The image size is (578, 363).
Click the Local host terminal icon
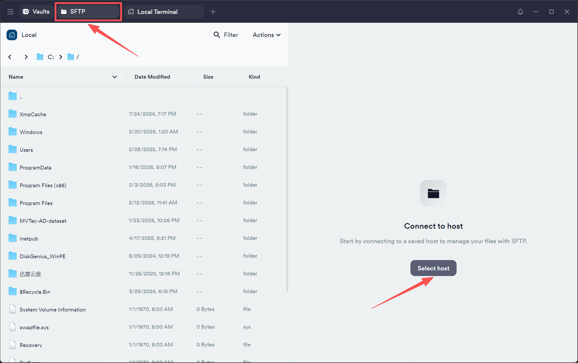[x=12, y=35]
